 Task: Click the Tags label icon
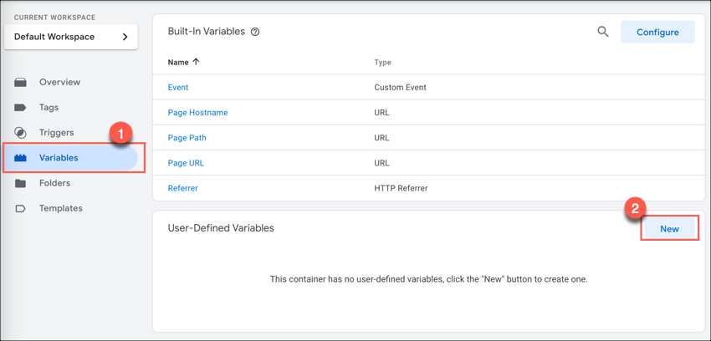pyautogui.click(x=20, y=108)
